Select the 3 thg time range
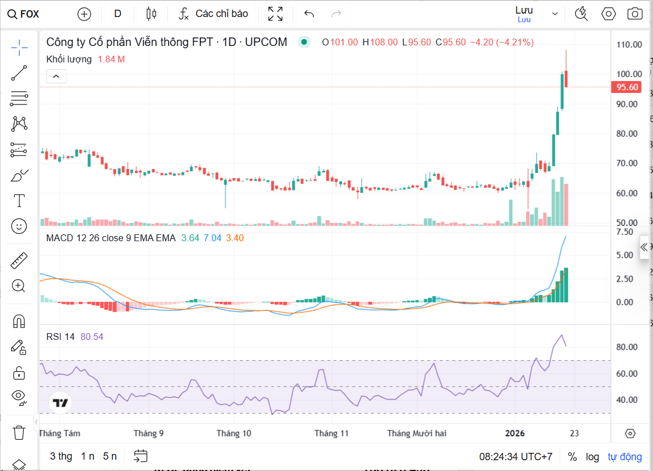 61,456
